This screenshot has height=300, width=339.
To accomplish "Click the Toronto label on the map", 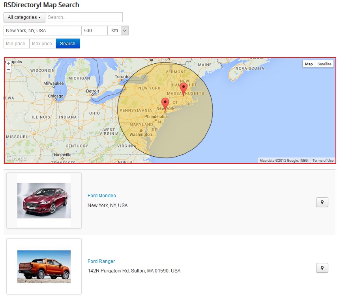I will click(122, 76).
